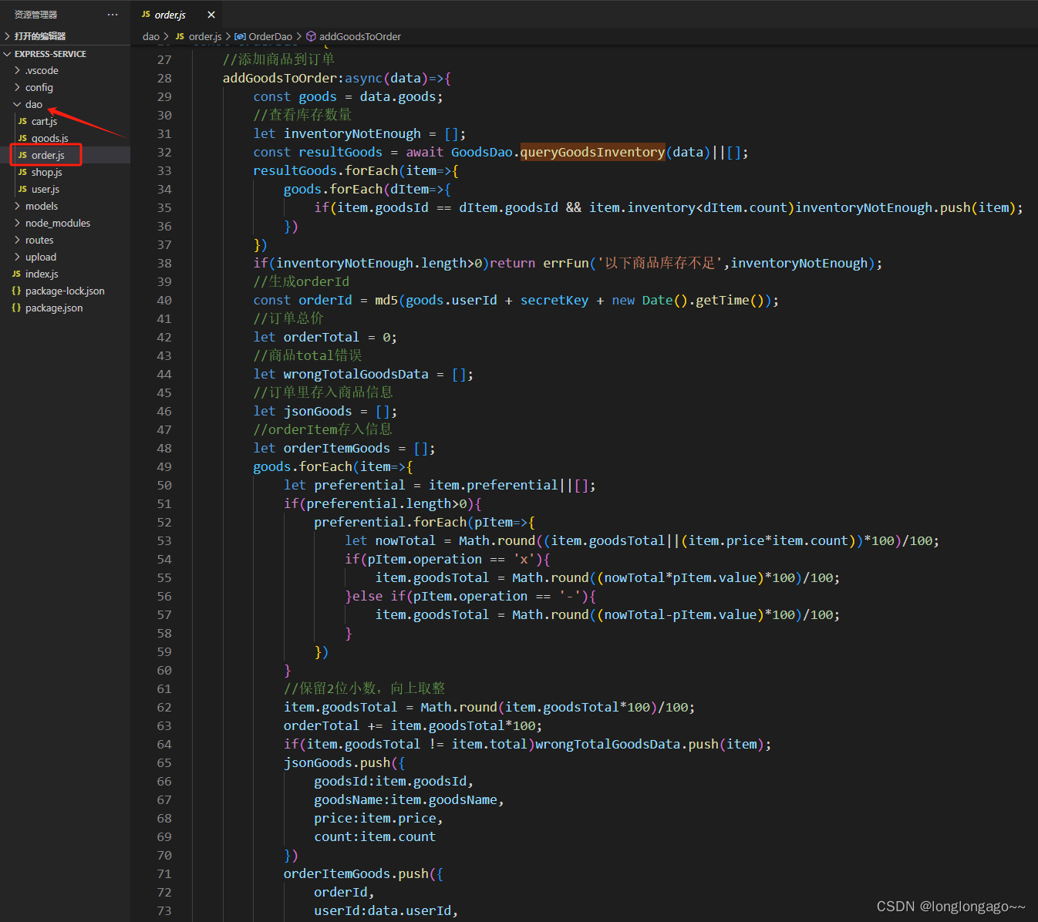
Task: Open package-lock.json in the file tree
Action: pos(65,291)
